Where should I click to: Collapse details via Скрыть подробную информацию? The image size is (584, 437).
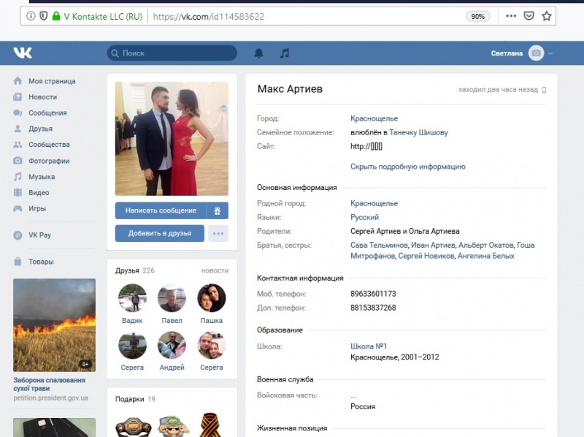coord(407,167)
